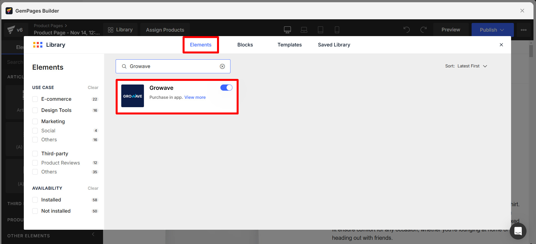Check the E-commerce use case filter
The image size is (536, 244).
point(35,99)
